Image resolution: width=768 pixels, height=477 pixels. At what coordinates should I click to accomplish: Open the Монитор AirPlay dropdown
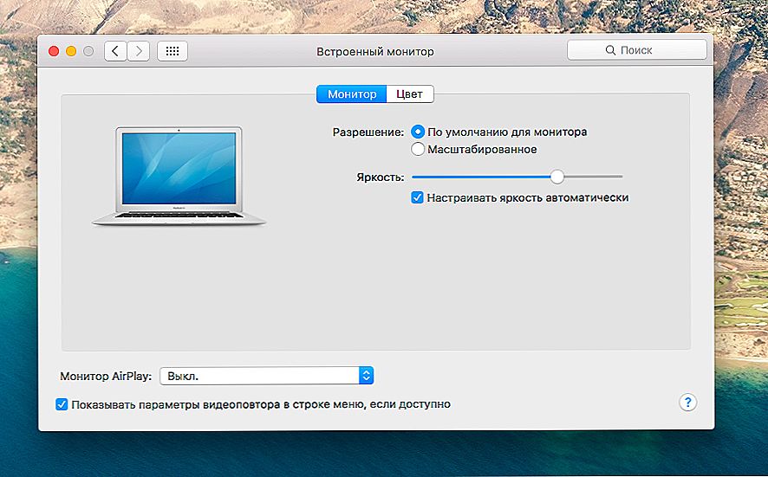tap(266, 376)
